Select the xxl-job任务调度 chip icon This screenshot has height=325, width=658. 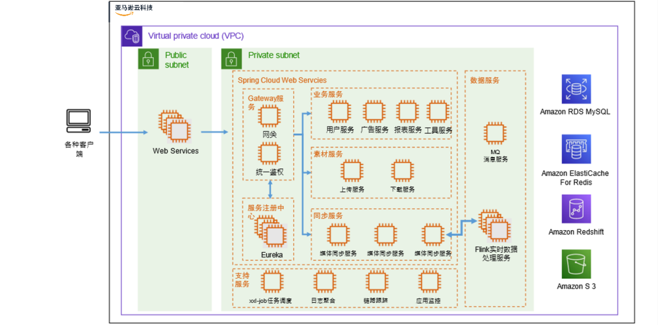272,282
